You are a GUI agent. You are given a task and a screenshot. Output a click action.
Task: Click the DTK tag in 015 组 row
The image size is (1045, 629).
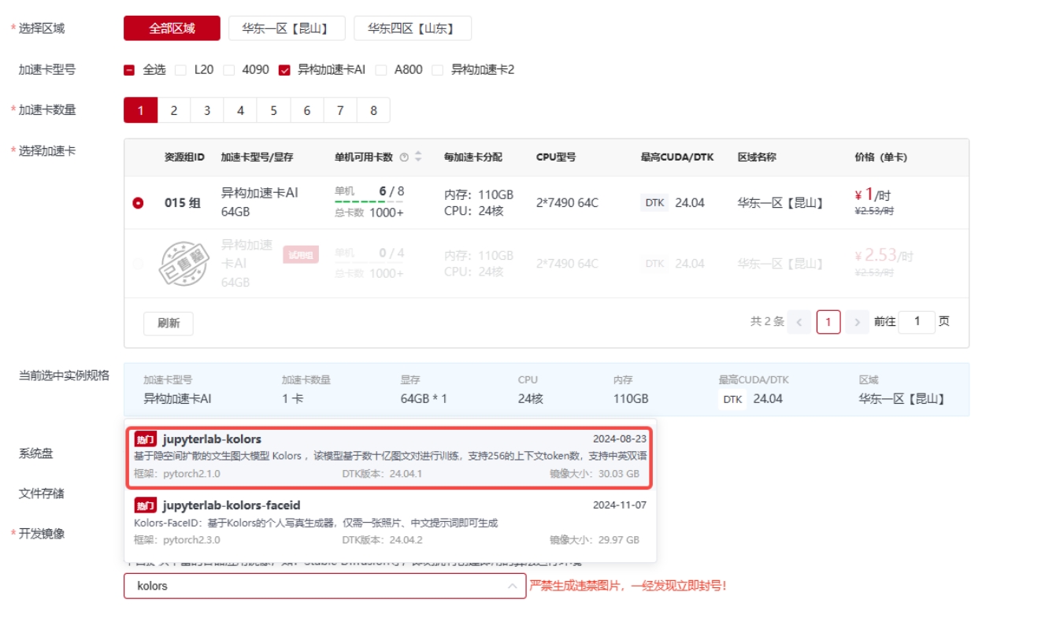654,203
